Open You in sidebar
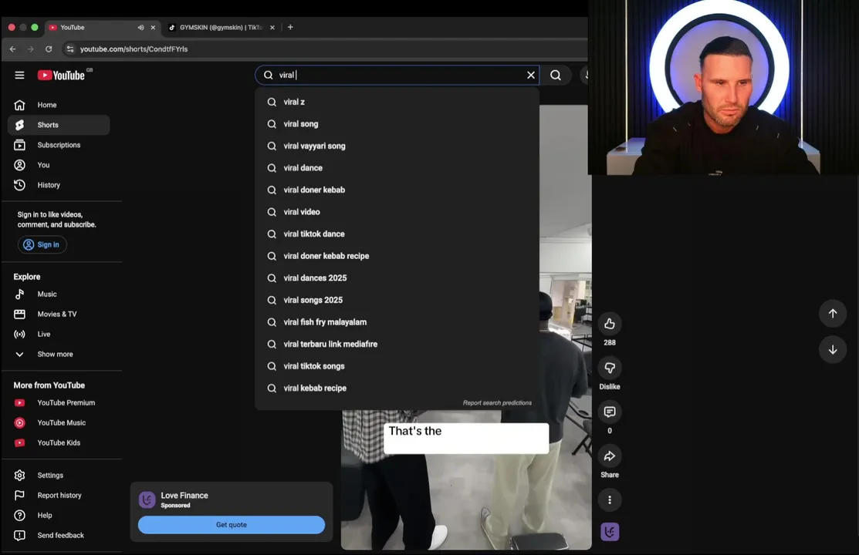 tap(59, 165)
